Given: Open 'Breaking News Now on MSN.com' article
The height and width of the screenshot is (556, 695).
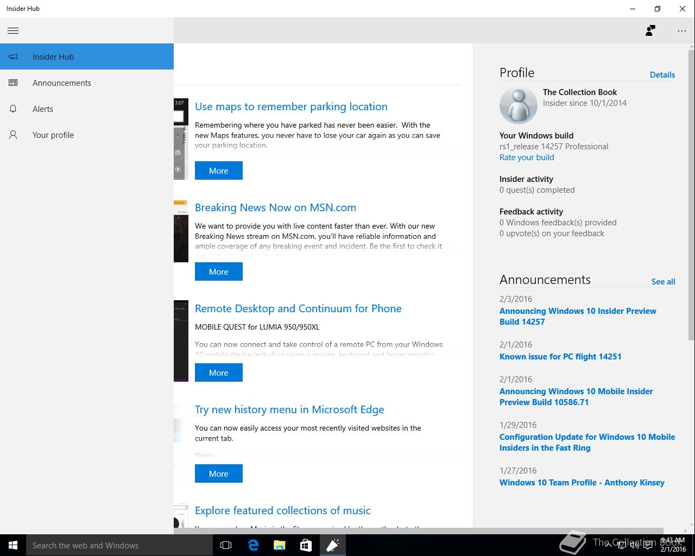Looking at the screenshot, I should (x=275, y=207).
